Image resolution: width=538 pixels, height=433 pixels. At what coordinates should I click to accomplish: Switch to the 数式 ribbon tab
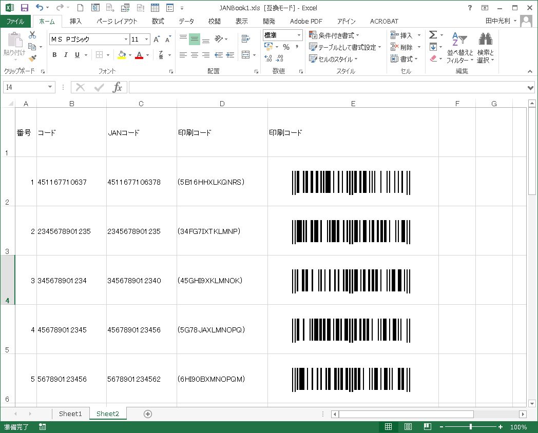point(158,21)
